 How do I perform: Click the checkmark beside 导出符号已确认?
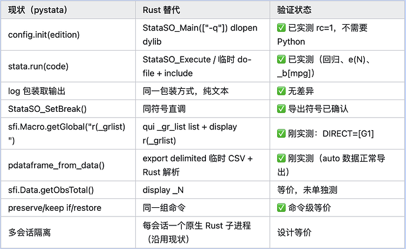(281, 109)
